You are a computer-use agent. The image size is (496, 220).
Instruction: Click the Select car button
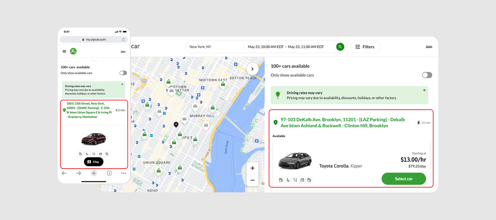404,179
